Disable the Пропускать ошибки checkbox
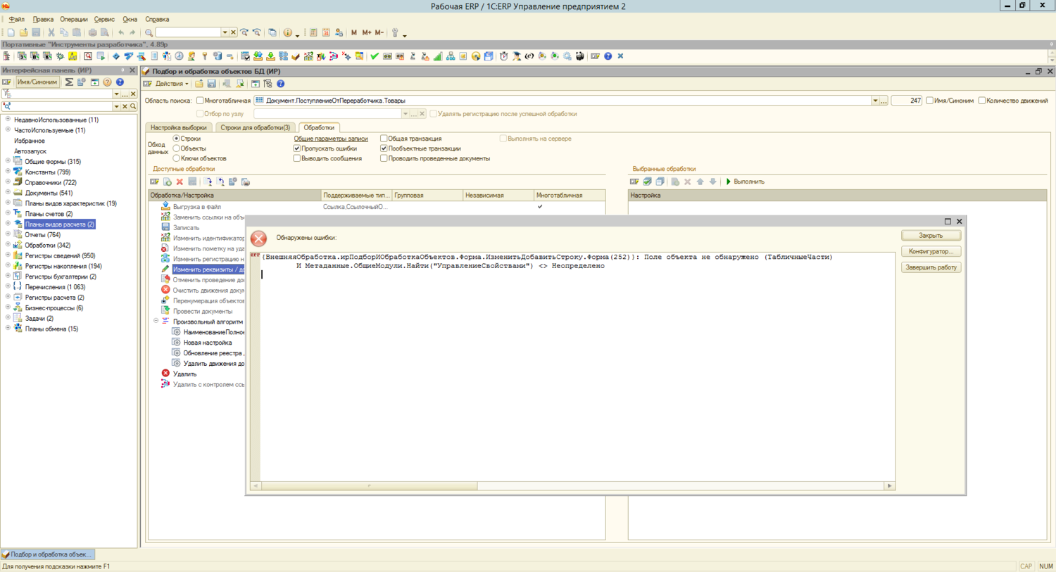The height and width of the screenshot is (572, 1056). [x=297, y=148]
